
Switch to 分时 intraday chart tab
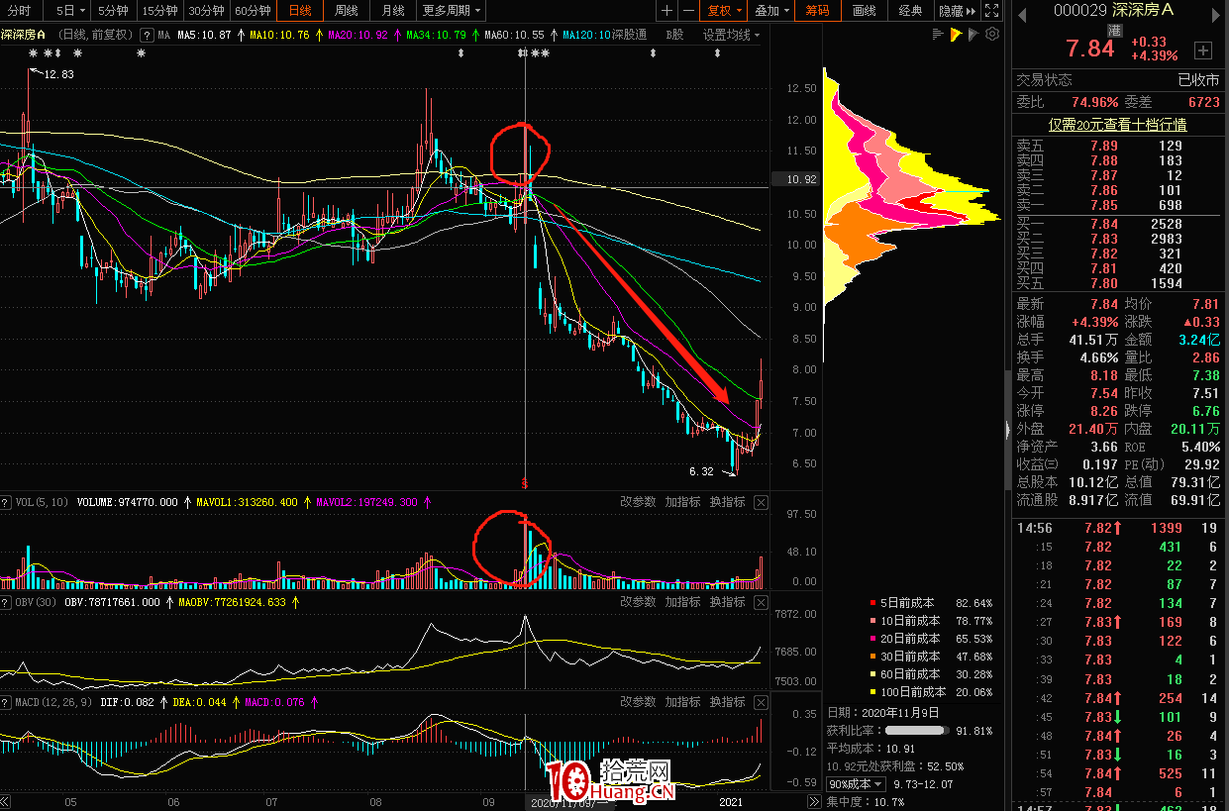click(19, 11)
